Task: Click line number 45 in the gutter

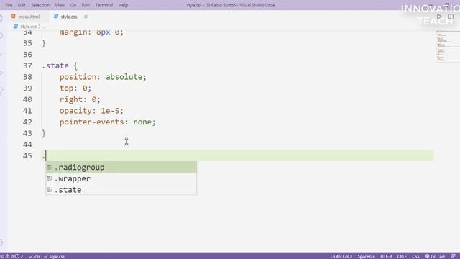Action: click(27, 156)
